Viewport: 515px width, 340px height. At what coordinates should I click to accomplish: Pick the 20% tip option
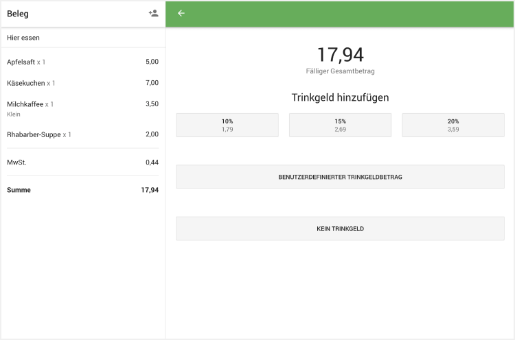coord(453,125)
